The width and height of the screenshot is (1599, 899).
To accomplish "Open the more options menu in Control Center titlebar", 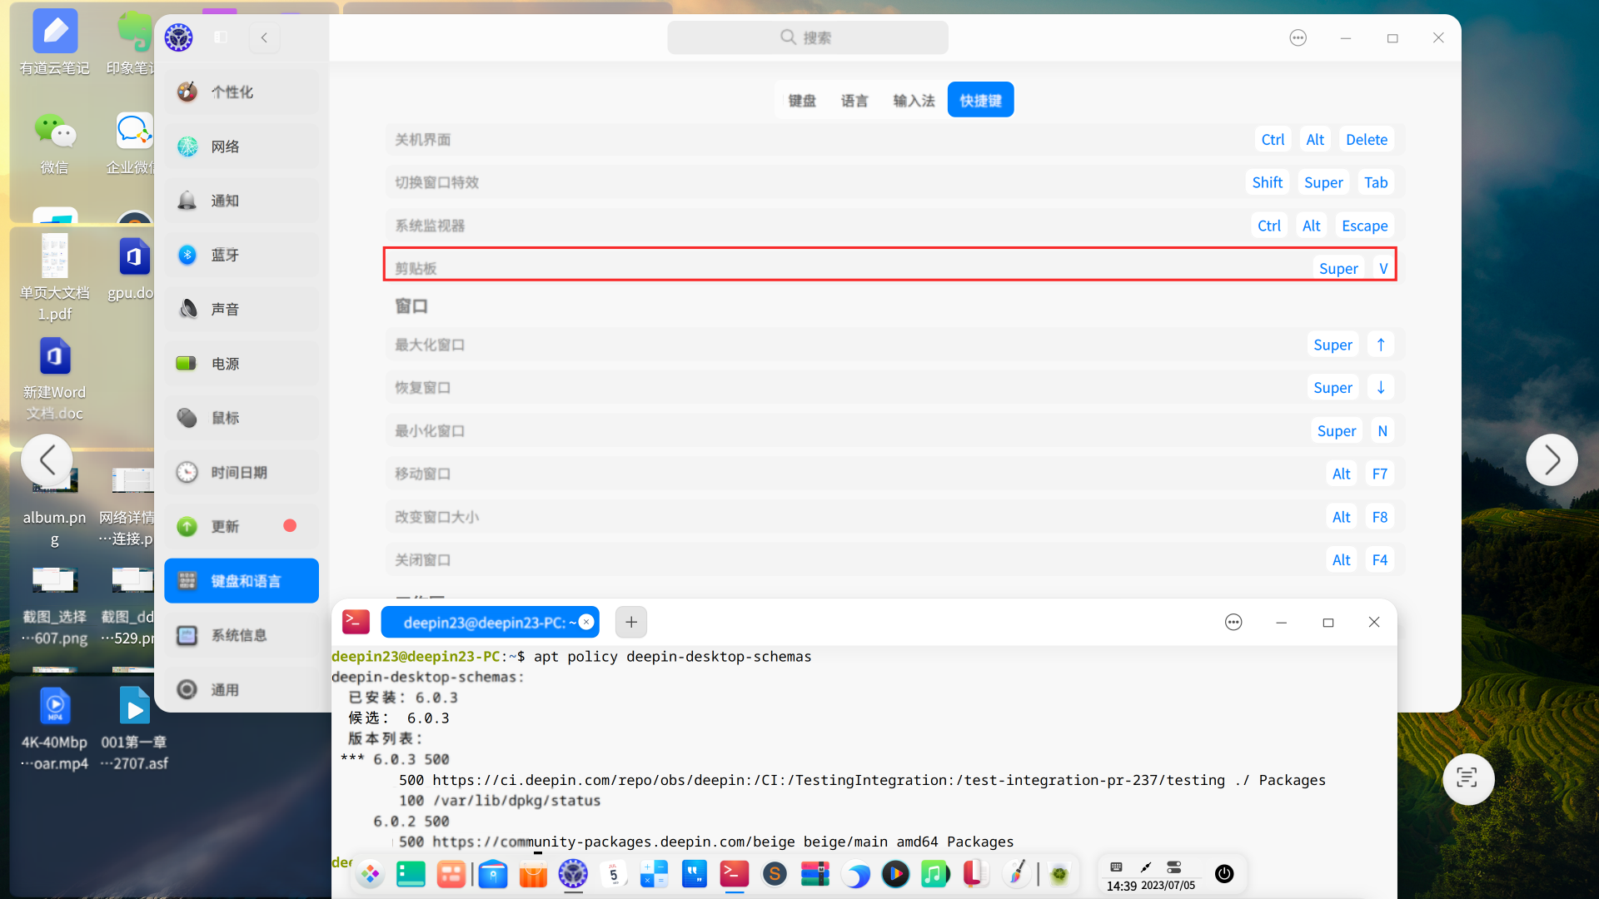I will click(1297, 37).
